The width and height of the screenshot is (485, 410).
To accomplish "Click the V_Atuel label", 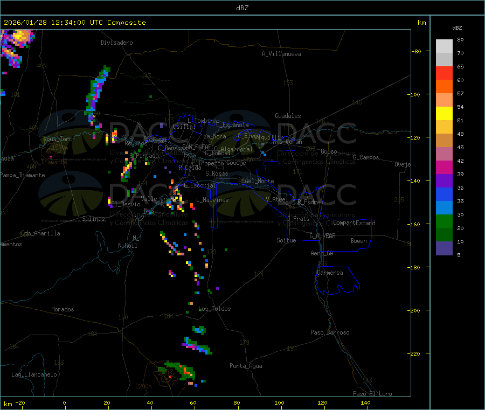I will point(277,199).
